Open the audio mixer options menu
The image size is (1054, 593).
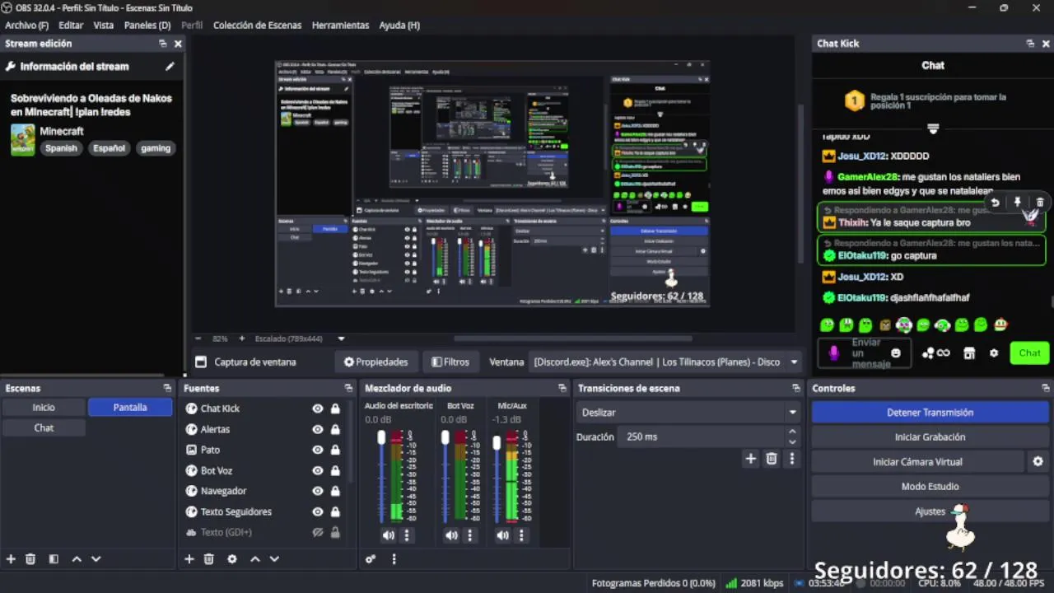click(394, 559)
